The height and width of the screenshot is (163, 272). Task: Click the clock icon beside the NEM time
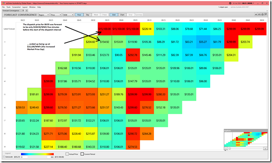tap(230, 3)
